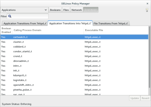The height and width of the screenshot is (107, 151).
Task: Switch to the Booleans view
Action: (55, 10)
